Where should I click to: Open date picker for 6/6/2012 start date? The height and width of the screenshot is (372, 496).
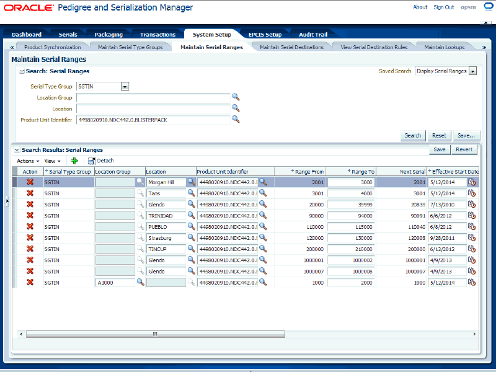click(472, 215)
